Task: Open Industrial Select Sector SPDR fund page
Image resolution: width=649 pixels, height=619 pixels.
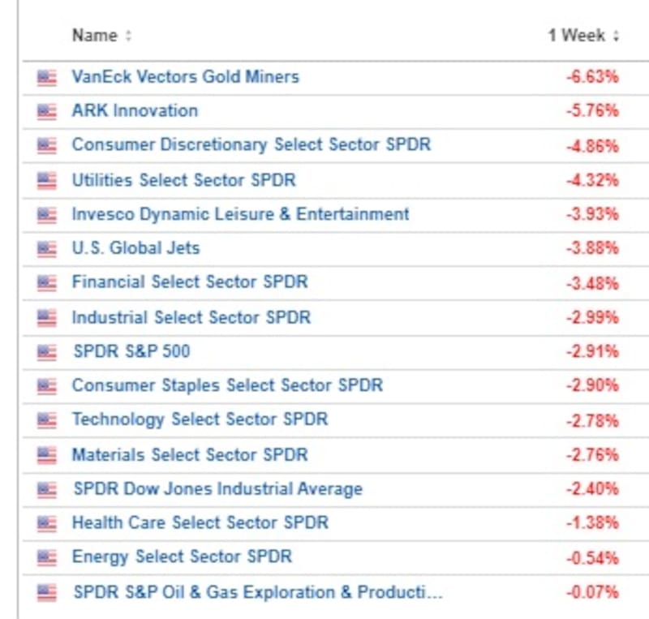Action: tap(191, 317)
